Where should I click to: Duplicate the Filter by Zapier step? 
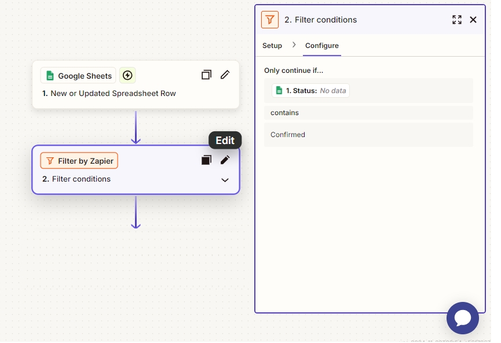click(x=206, y=160)
